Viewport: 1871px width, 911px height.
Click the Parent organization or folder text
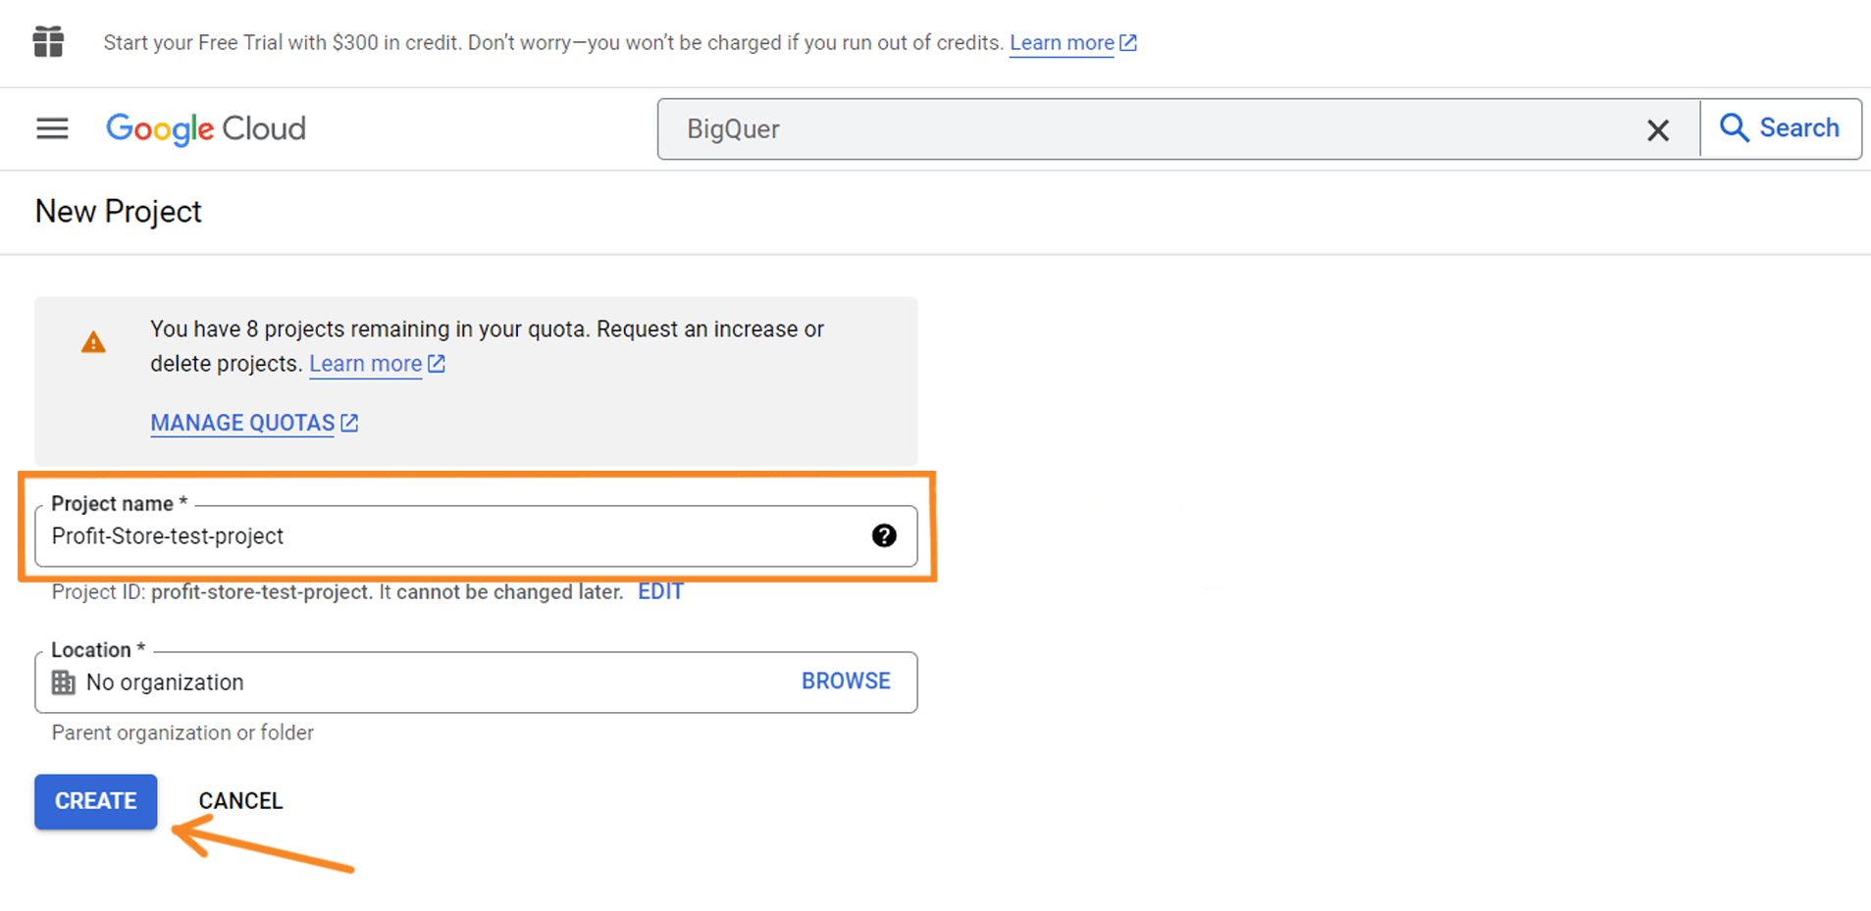182,733
